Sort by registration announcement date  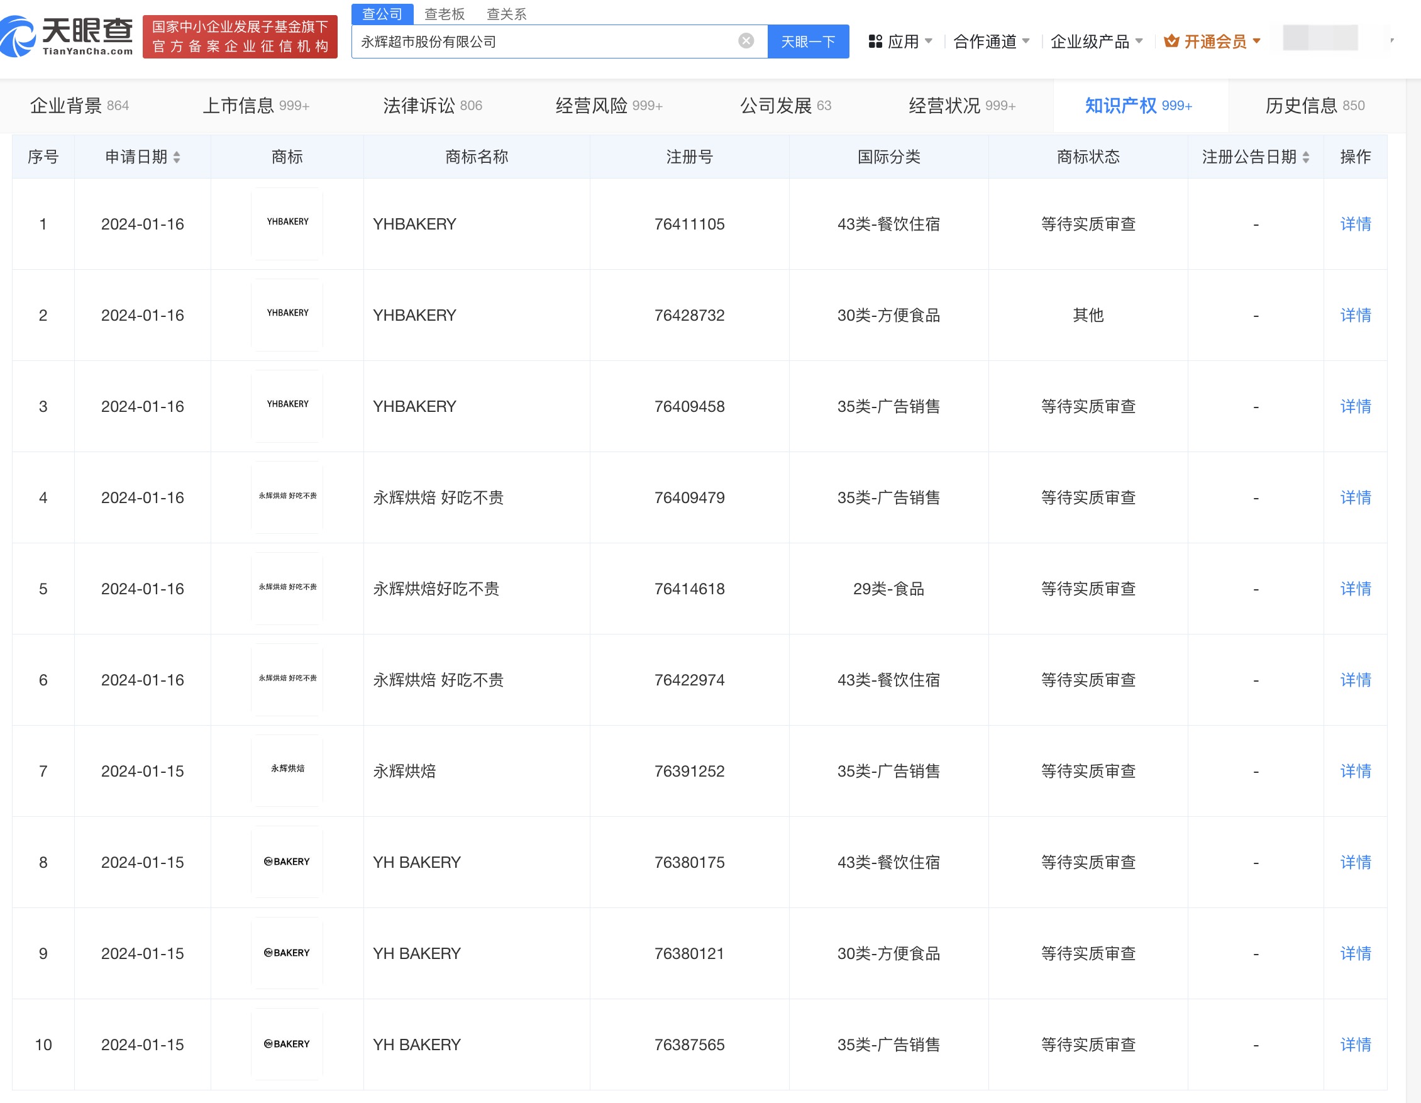1305,157
